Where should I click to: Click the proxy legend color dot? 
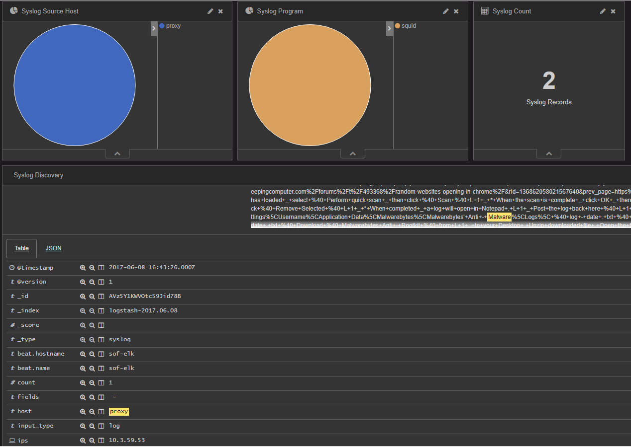tap(162, 26)
